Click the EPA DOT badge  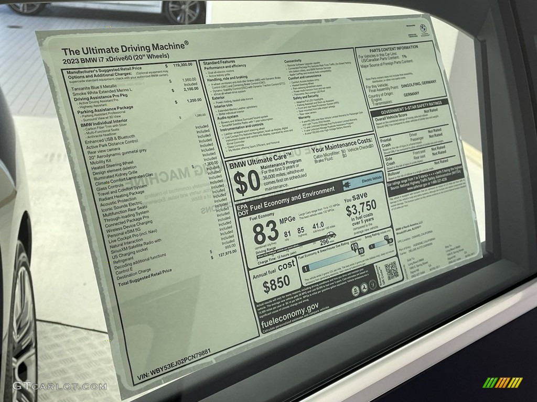pyautogui.click(x=242, y=209)
